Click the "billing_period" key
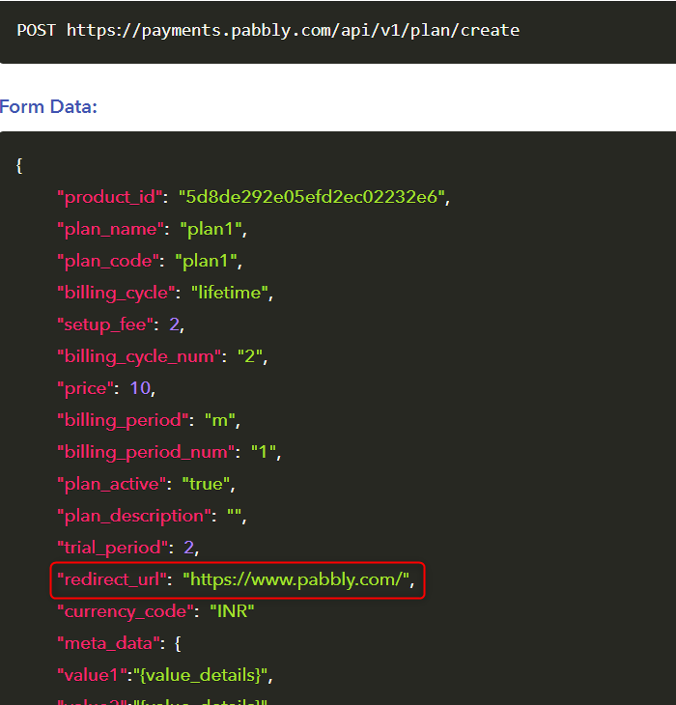Viewport: 676px width, 705px height. [x=123, y=420]
